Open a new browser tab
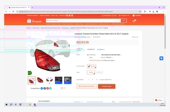Viewport: 170px width, 112px height. pos(32,8)
